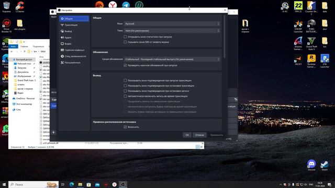Open the Канал обновления dropdown
The image size is (335, 188).
coord(172,59)
